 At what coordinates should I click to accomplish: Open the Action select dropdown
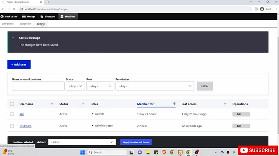[x=82, y=142]
